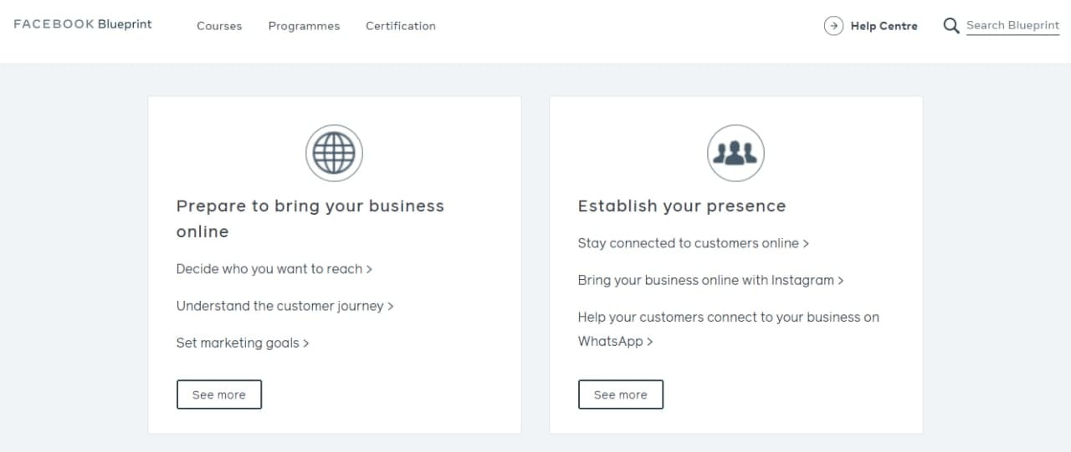1071x452 pixels.
Task: Focus the Search Blueprint field
Action: click(1012, 26)
